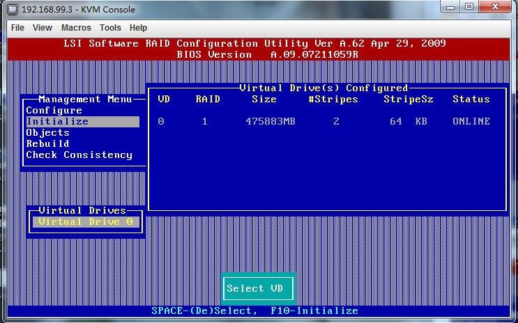
Task: Select the highlighted Initialize entry
Action: click(x=83, y=121)
